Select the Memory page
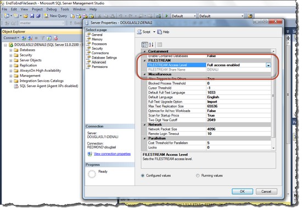Screen dimensions: 302x210 click(x=97, y=39)
